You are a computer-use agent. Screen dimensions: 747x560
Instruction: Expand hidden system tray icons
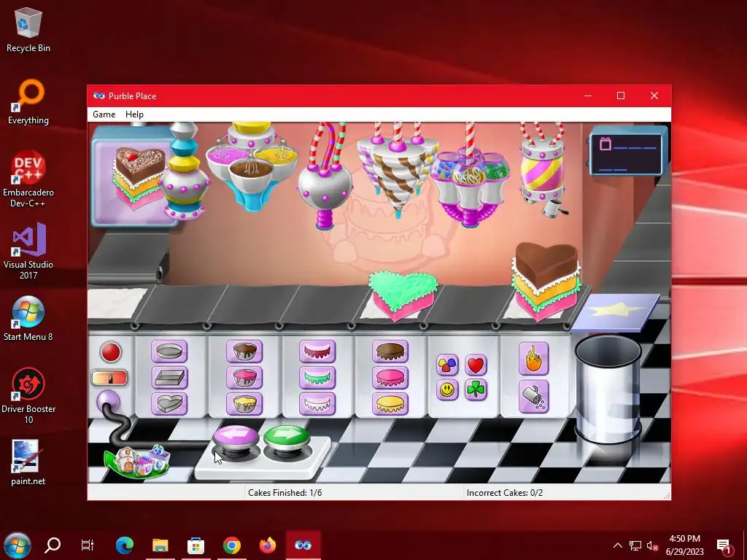[x=617, y=545]
